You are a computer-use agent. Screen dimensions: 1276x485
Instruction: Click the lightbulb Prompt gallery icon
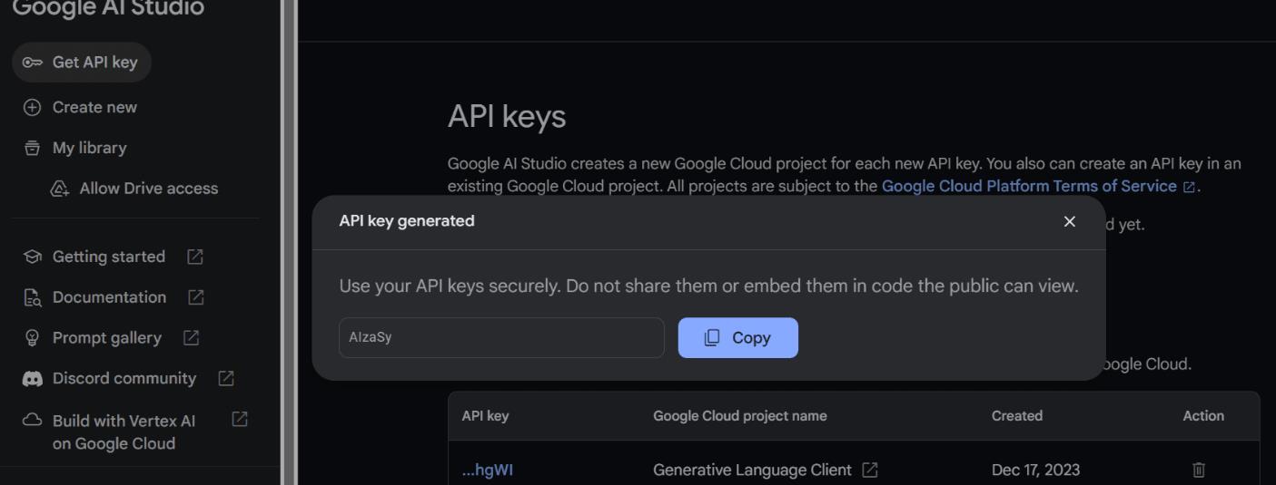(x=32, y=338)
